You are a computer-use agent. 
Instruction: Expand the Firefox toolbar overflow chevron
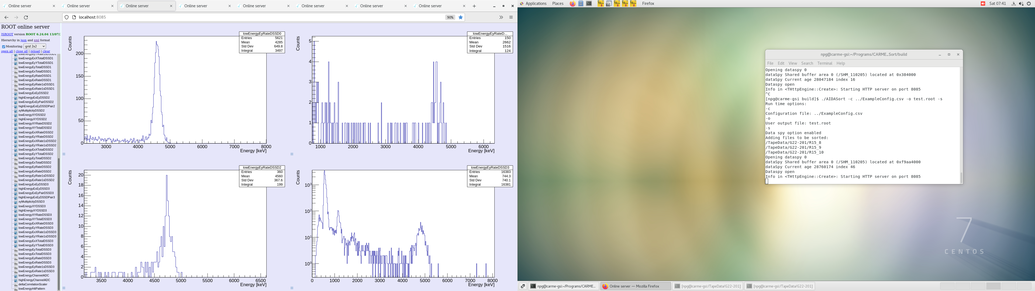coord(501,17)
